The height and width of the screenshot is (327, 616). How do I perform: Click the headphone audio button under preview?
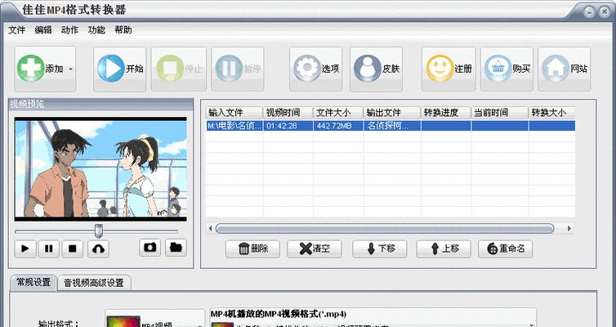pos(98,249)
